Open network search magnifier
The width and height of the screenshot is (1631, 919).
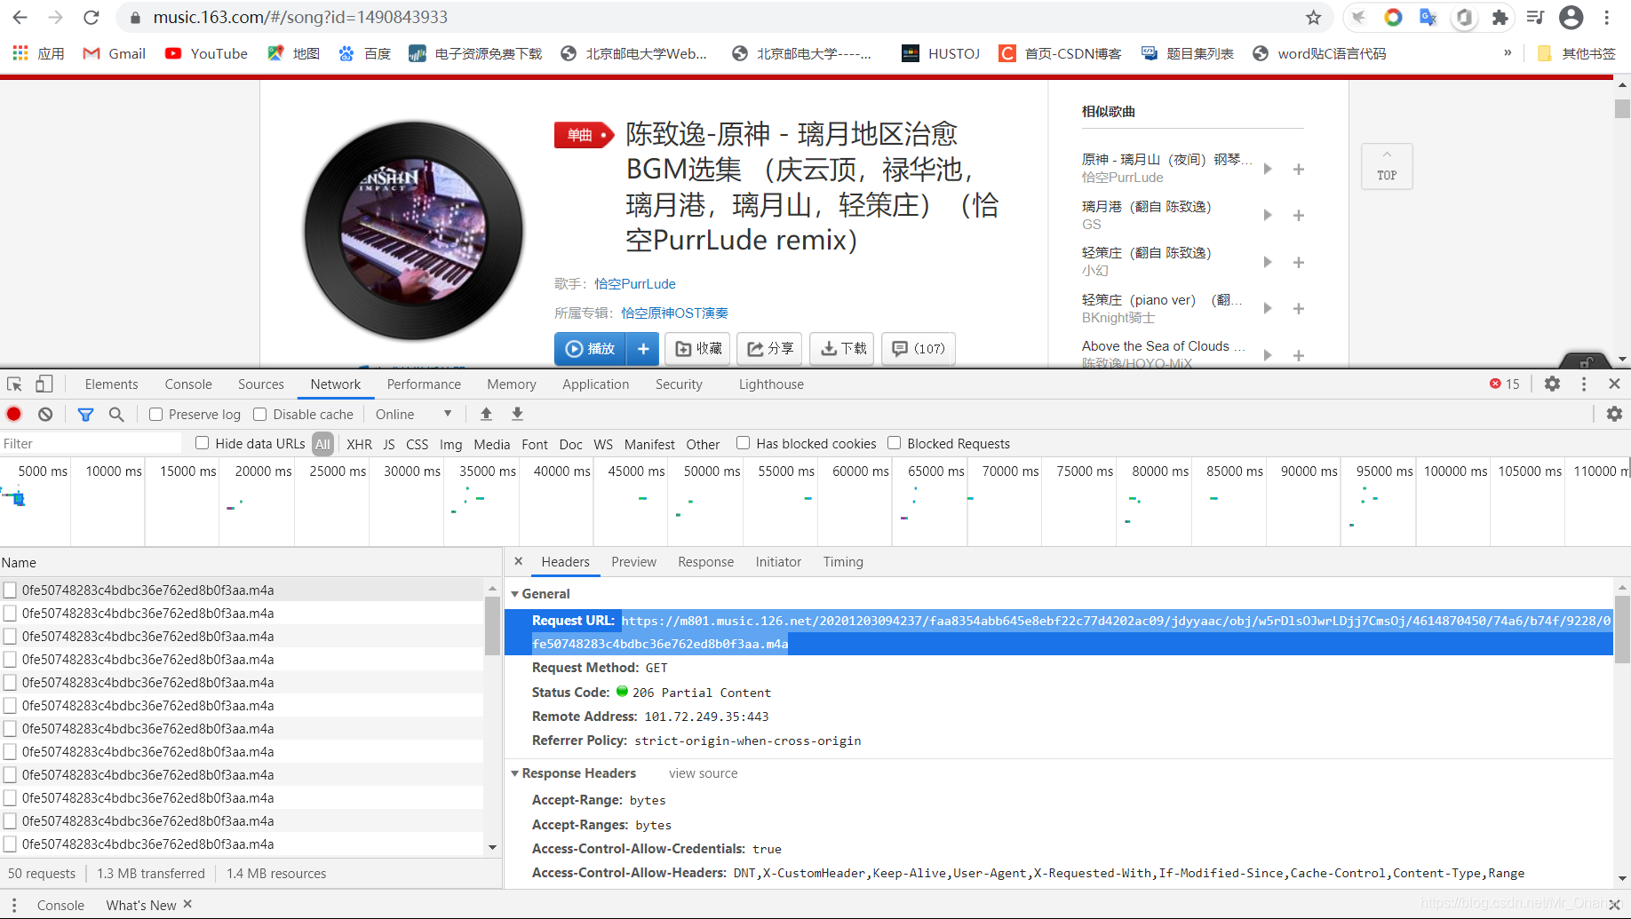(116, 414)
